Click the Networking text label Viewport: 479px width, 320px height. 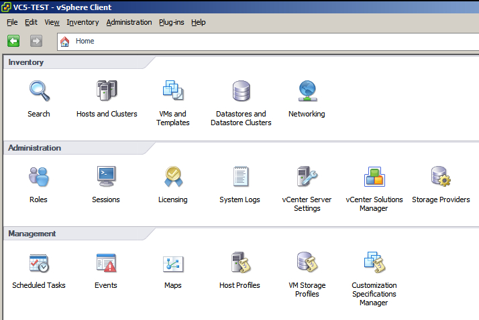[x=307, y=114]
